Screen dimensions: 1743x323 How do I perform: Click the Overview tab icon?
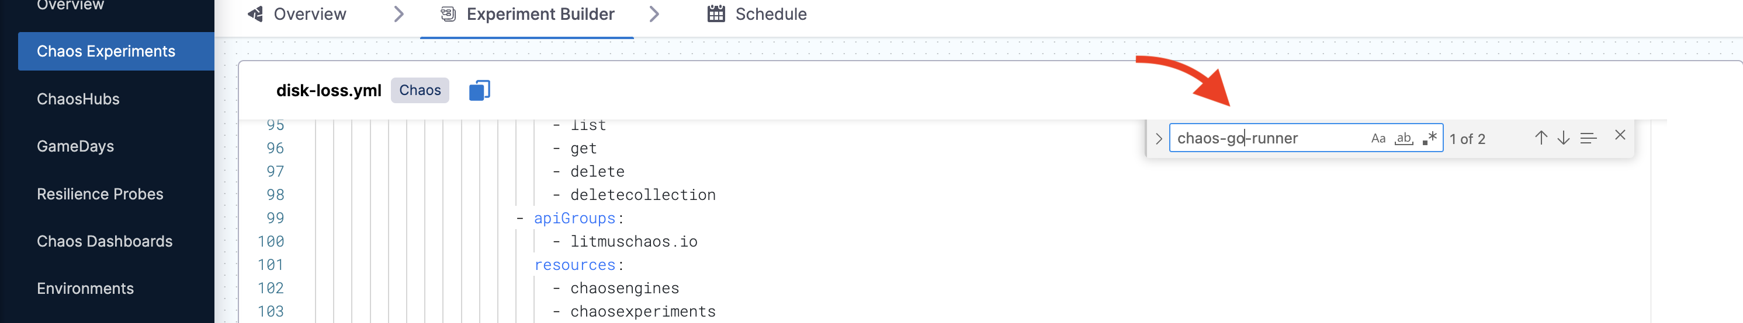(x=256, y=14)
